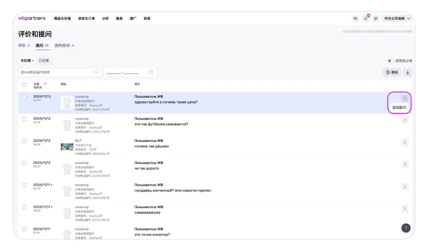Viewport: 428px width, 251px height.
Task: Click the download icon button
Action: [x=408, y=72]
